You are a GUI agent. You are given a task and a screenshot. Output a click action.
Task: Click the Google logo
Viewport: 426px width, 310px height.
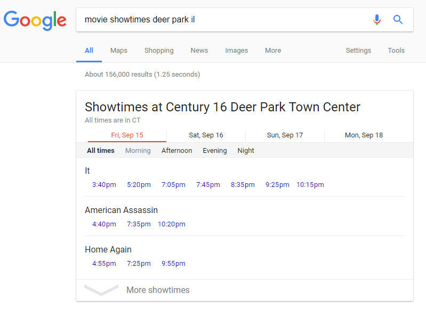pyautogui.click(x=35, y=20)
